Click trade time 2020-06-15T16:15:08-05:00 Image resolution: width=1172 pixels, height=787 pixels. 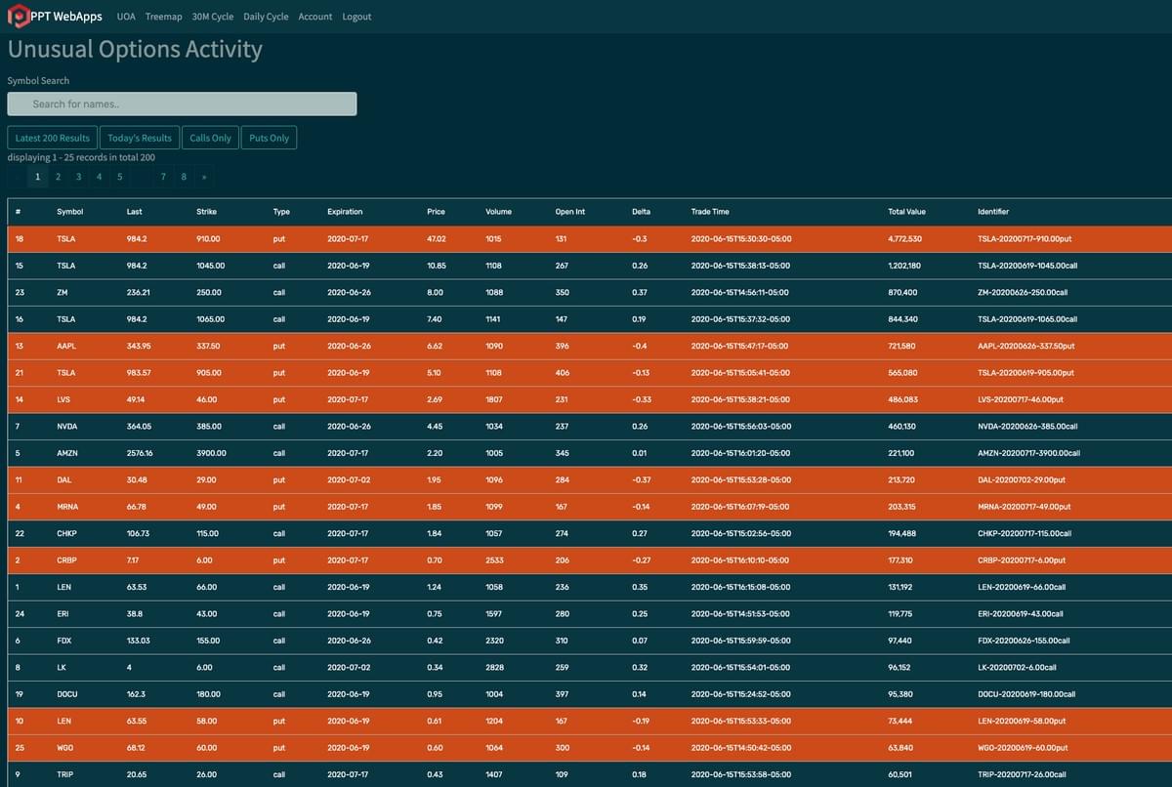740,588
